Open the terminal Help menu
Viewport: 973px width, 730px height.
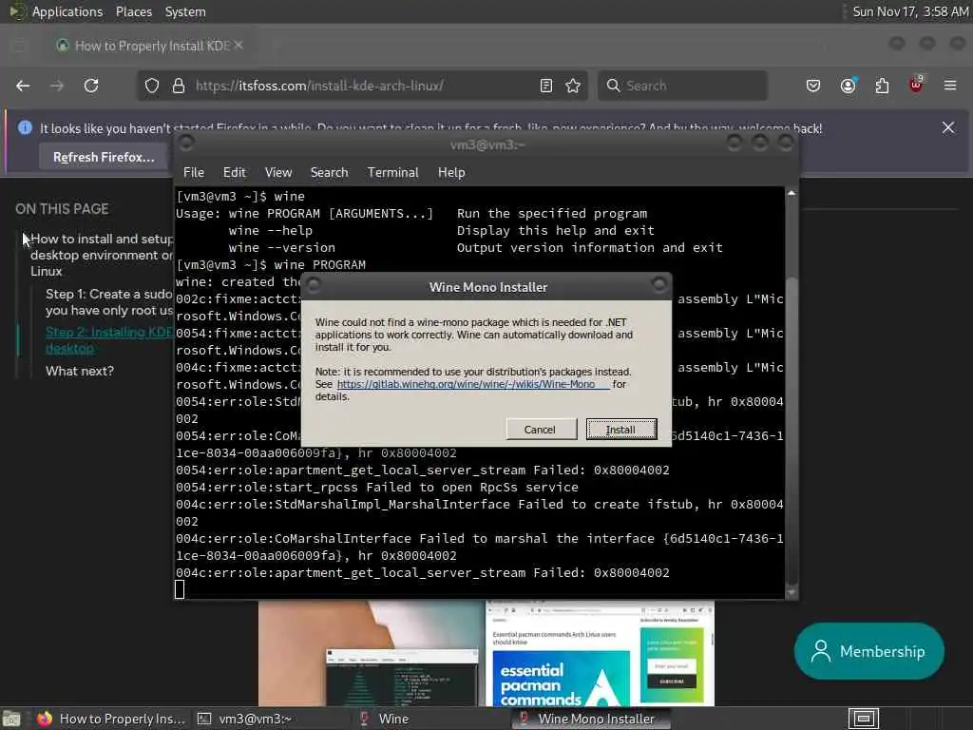pos(451,173)
